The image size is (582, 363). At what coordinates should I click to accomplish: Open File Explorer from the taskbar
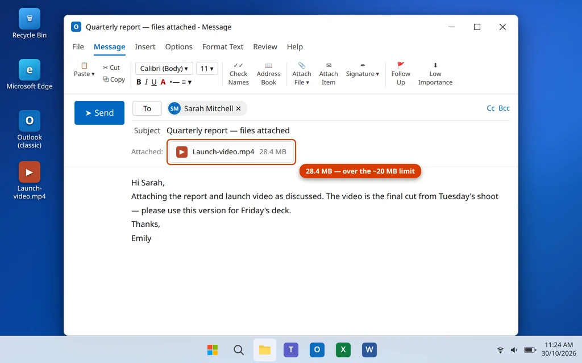(x=265, y=349)
